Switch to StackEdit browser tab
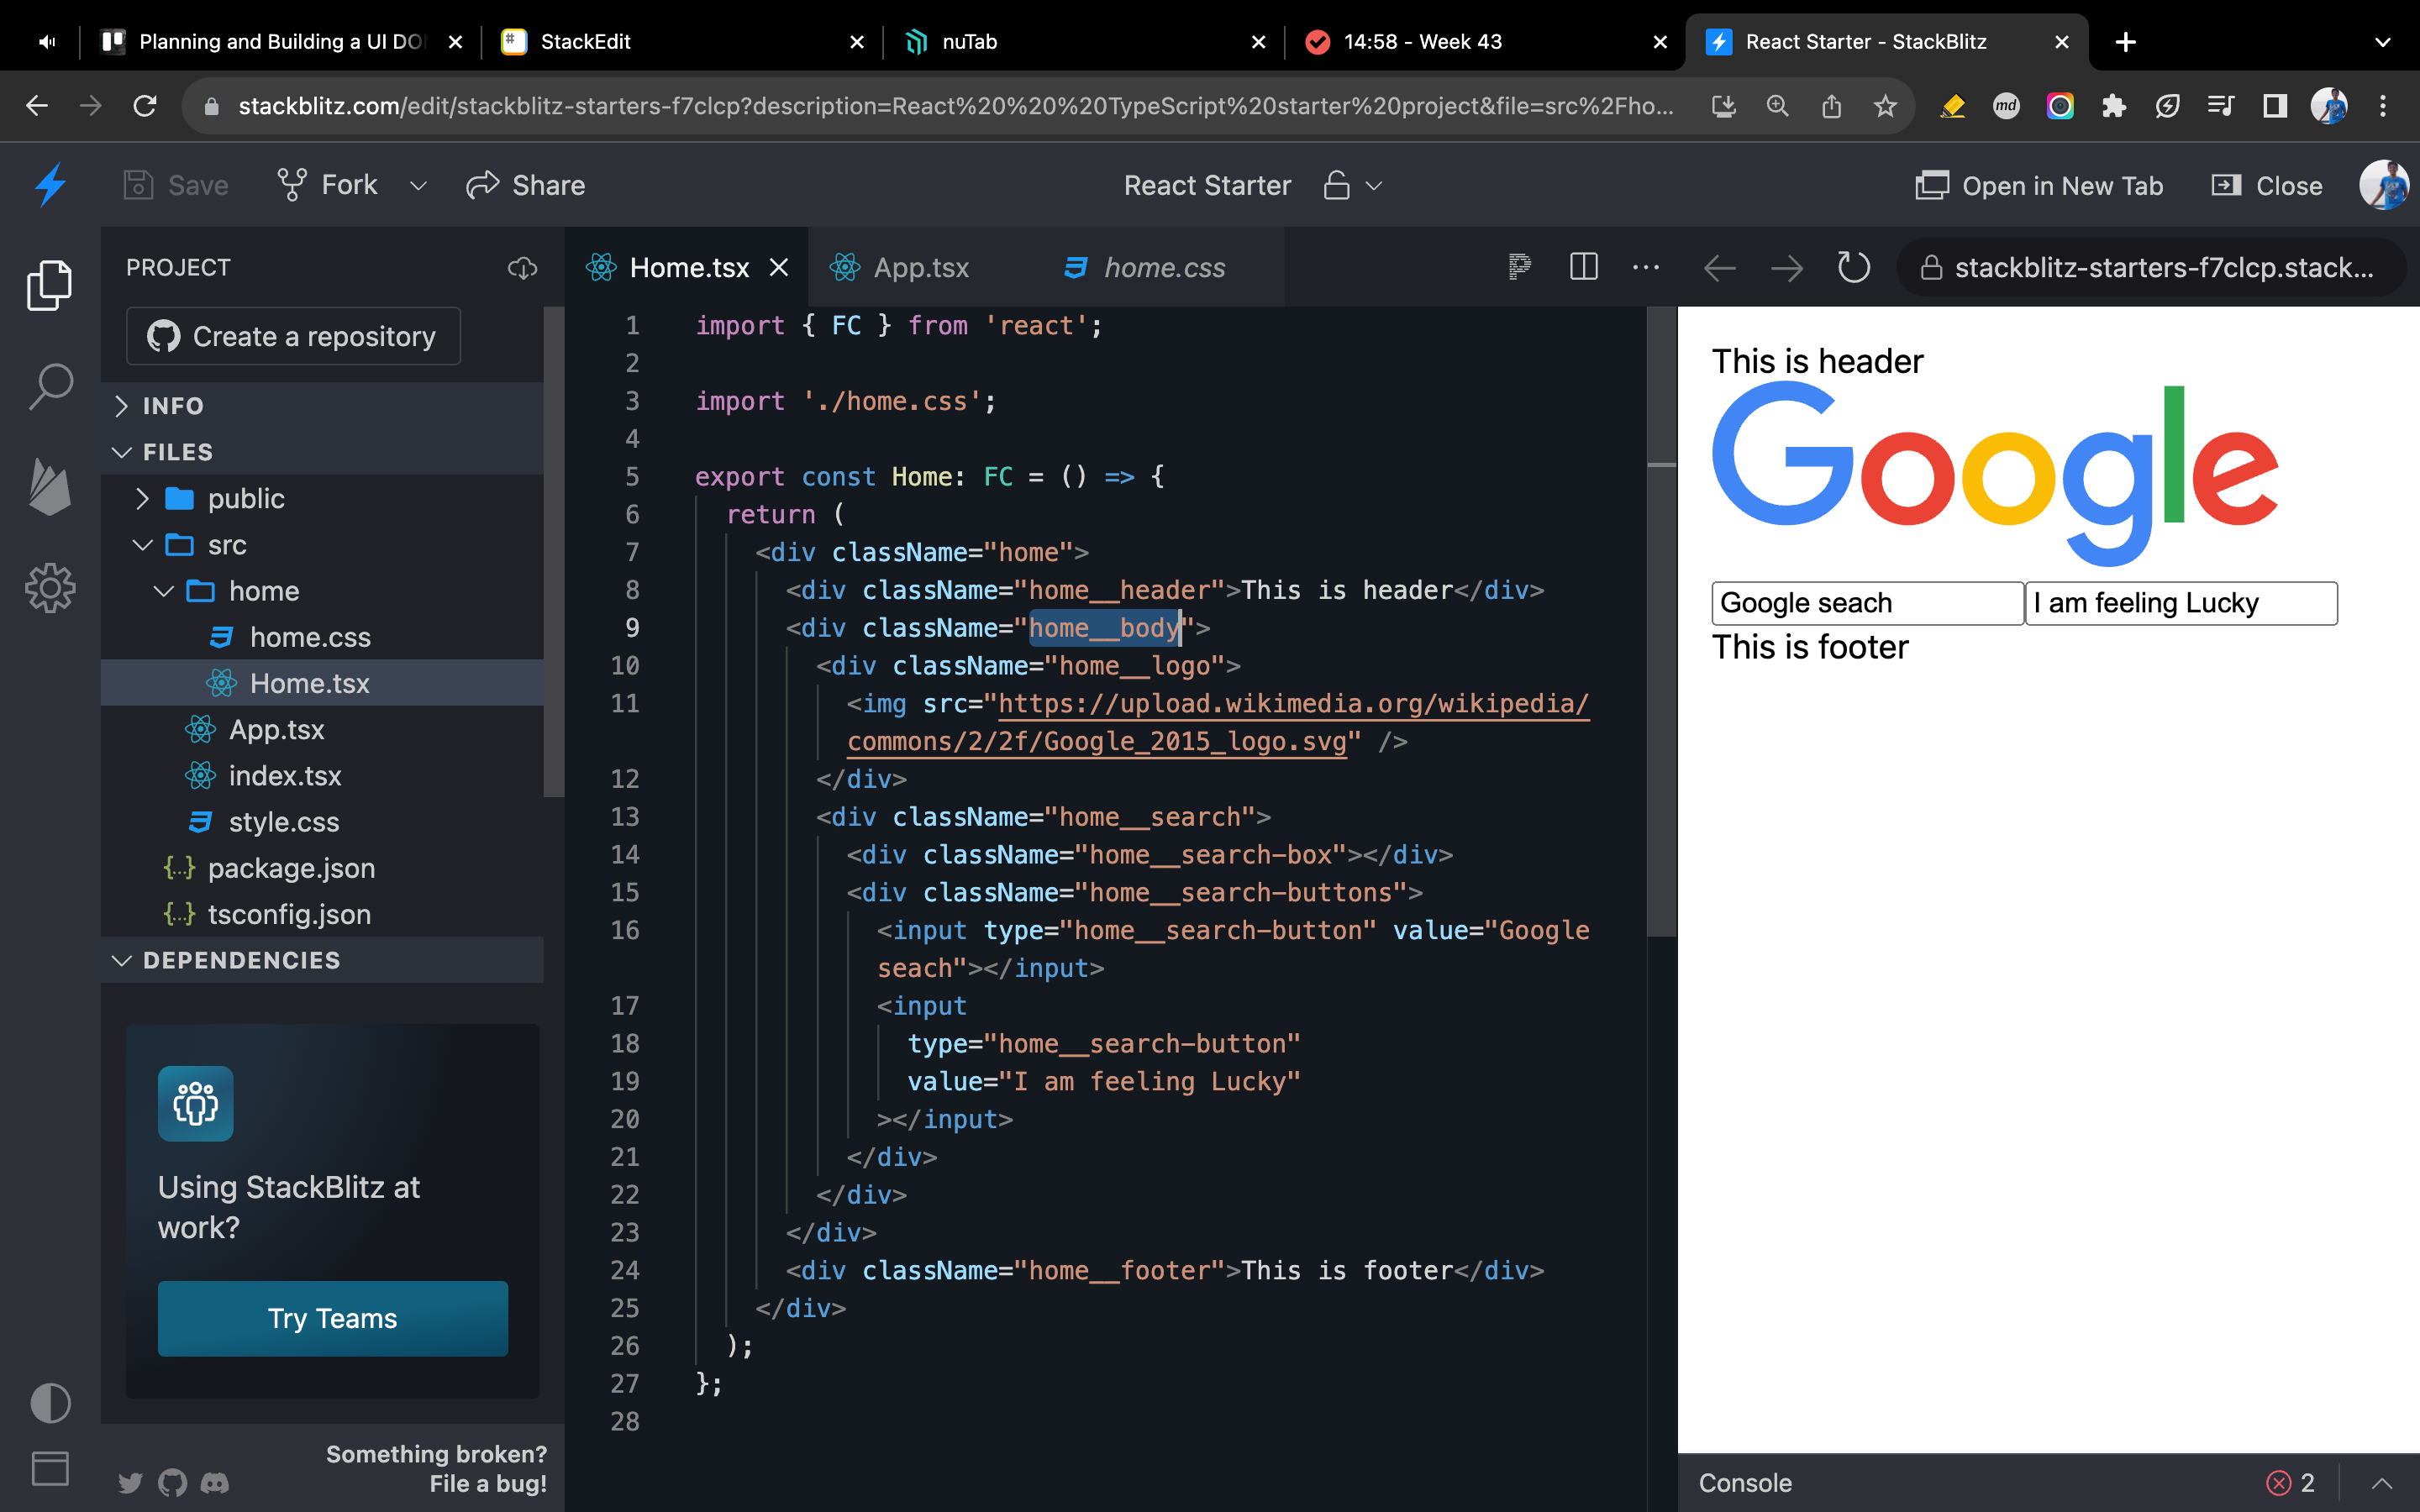 click(683, 42)
